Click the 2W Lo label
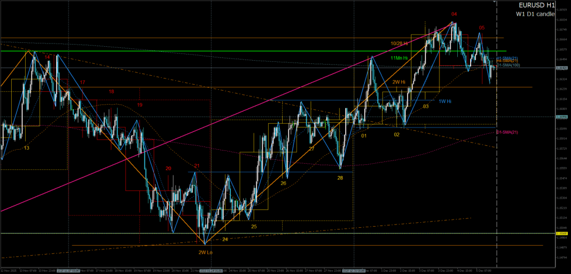The image size is (571, 274). pos(205,252)
